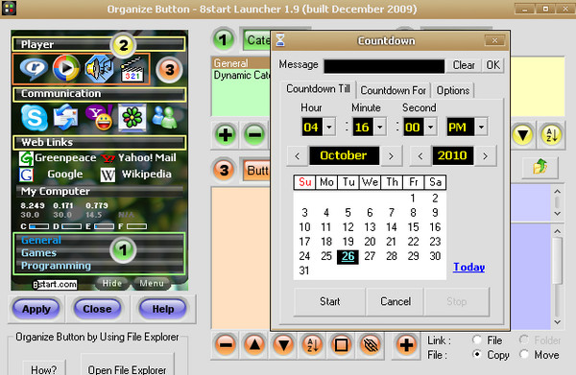The width and height of the screenshot is (576, 375).
Task: Select October 15 on calendar
Action: (x=413, y=227)
